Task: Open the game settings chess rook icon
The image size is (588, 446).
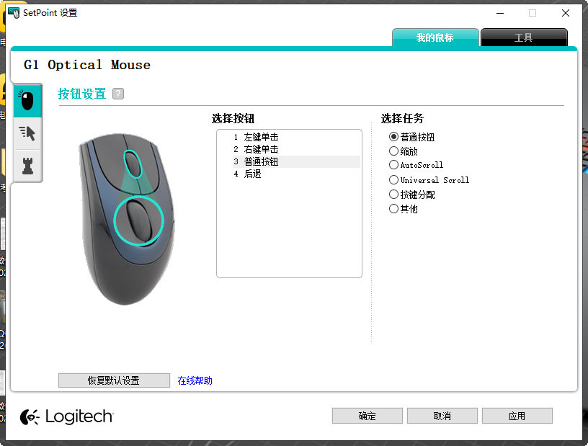Action: point(27,166)
